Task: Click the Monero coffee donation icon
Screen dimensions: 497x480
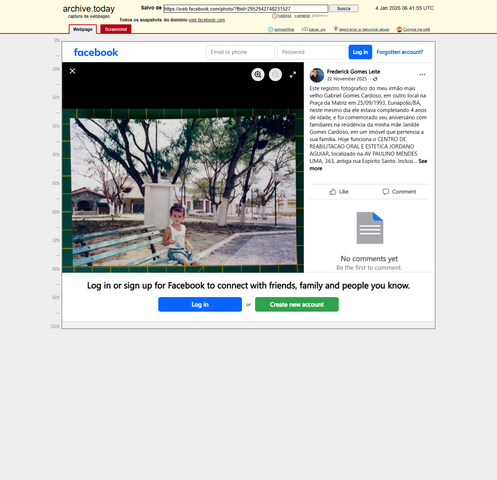Action: tap(399, 29)
